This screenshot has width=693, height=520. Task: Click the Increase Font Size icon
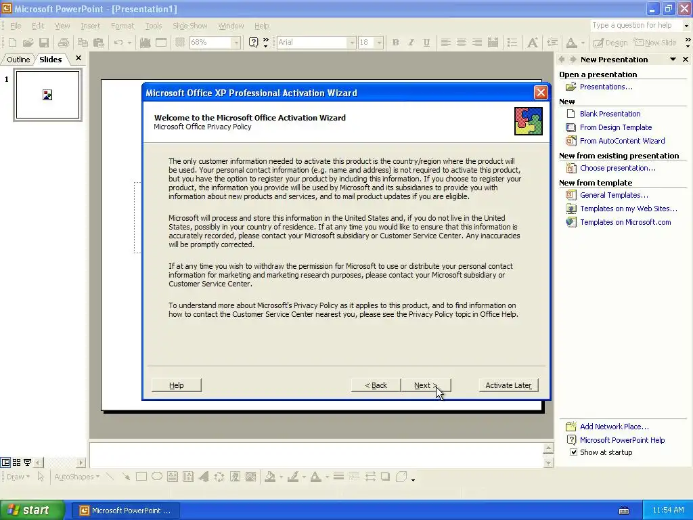pos(533,43)
